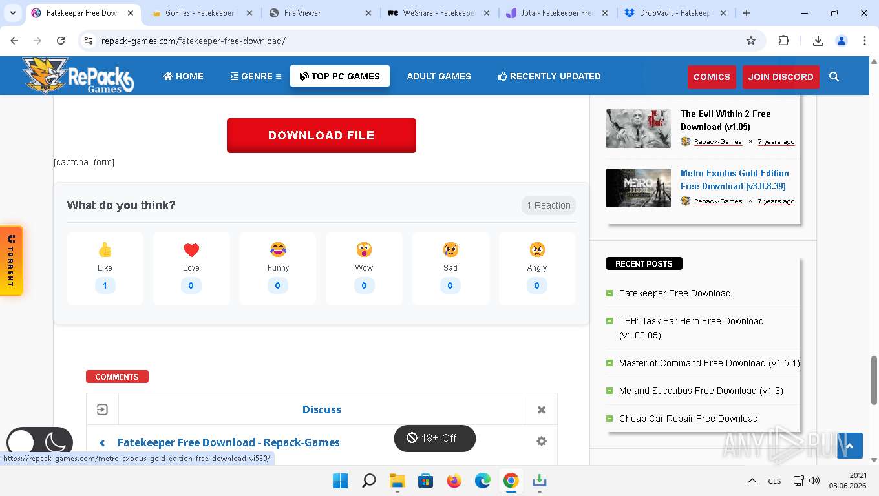879x496 pixels.
Task: React with the Sad emoji
Action: (x=450, y=249)
